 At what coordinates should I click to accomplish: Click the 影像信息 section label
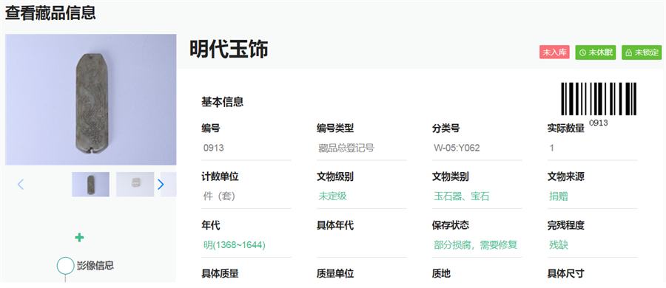[95, 266]
